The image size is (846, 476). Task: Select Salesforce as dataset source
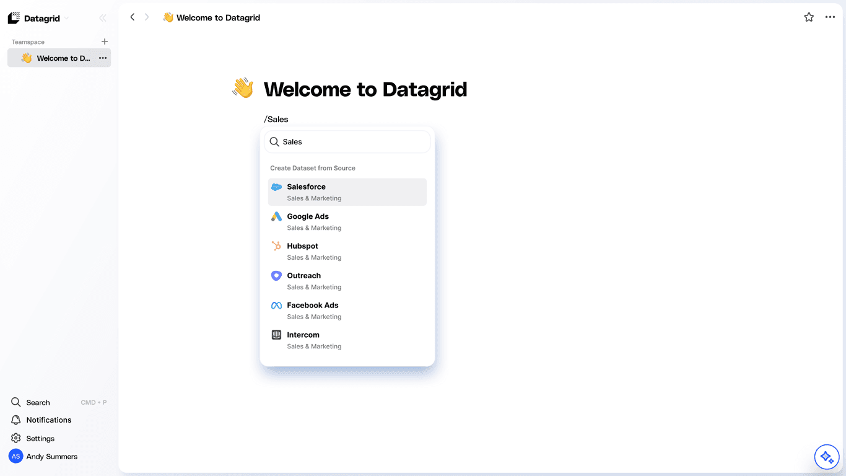tap(347, 192)
